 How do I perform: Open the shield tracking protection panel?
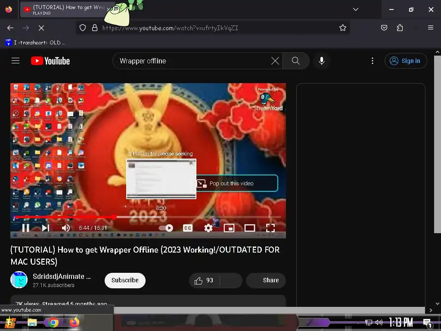[82, 28]
